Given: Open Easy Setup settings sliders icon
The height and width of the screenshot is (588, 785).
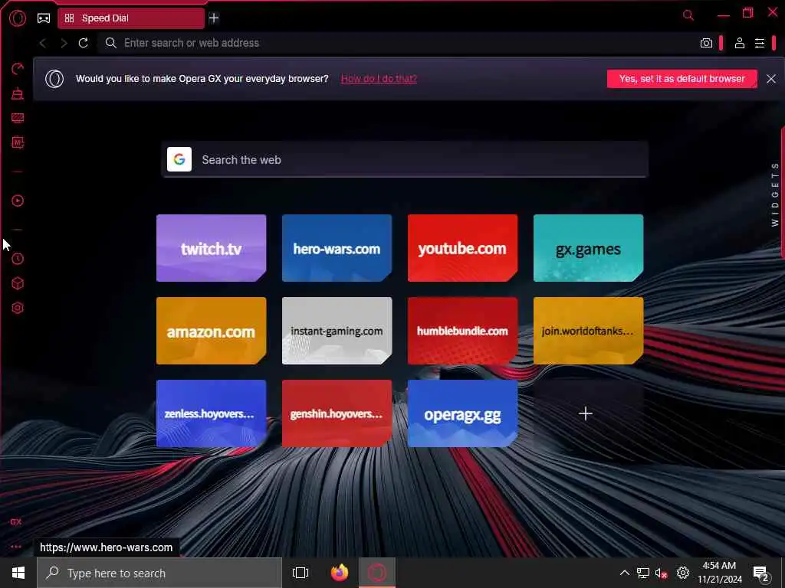Looking at the screenshot, I should point(760,43).
